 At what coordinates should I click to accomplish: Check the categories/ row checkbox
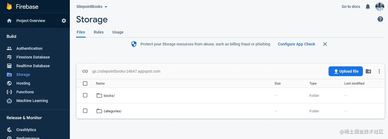tap(85, 111)
